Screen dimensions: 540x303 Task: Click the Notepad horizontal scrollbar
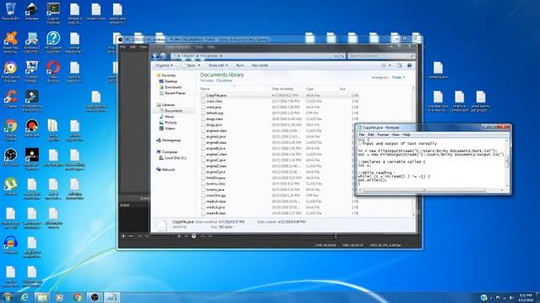tap(424, 190)
